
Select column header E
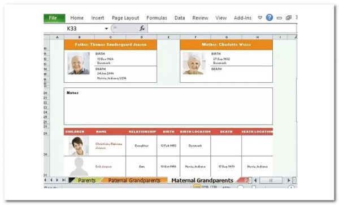(x=168, y=37)
